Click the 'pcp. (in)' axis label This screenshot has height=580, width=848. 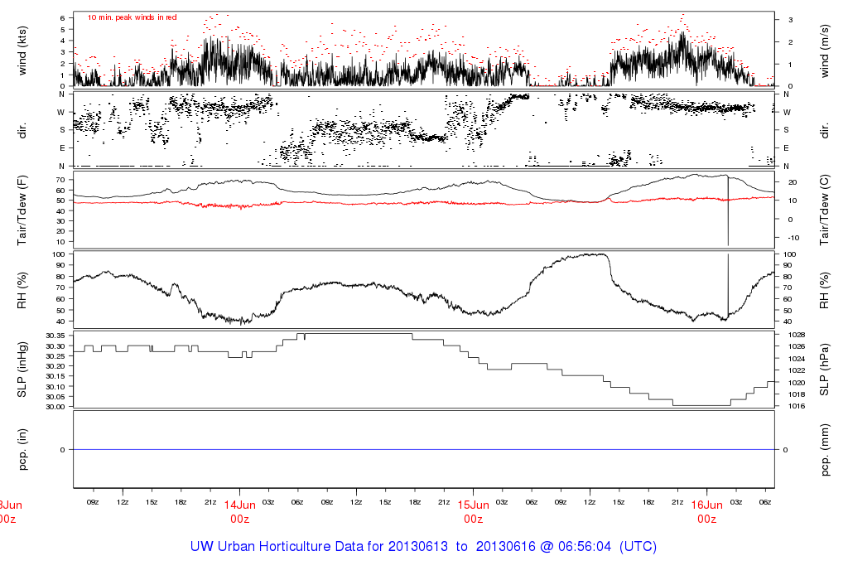tap(24, 448)
